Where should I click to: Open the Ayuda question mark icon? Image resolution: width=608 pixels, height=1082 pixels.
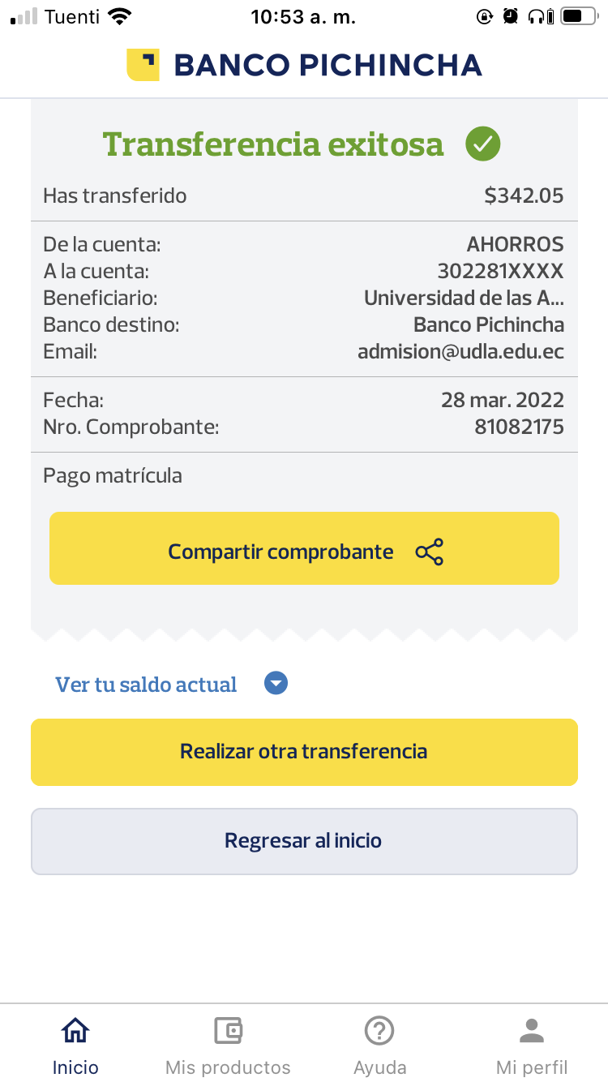pos(379,1031)
